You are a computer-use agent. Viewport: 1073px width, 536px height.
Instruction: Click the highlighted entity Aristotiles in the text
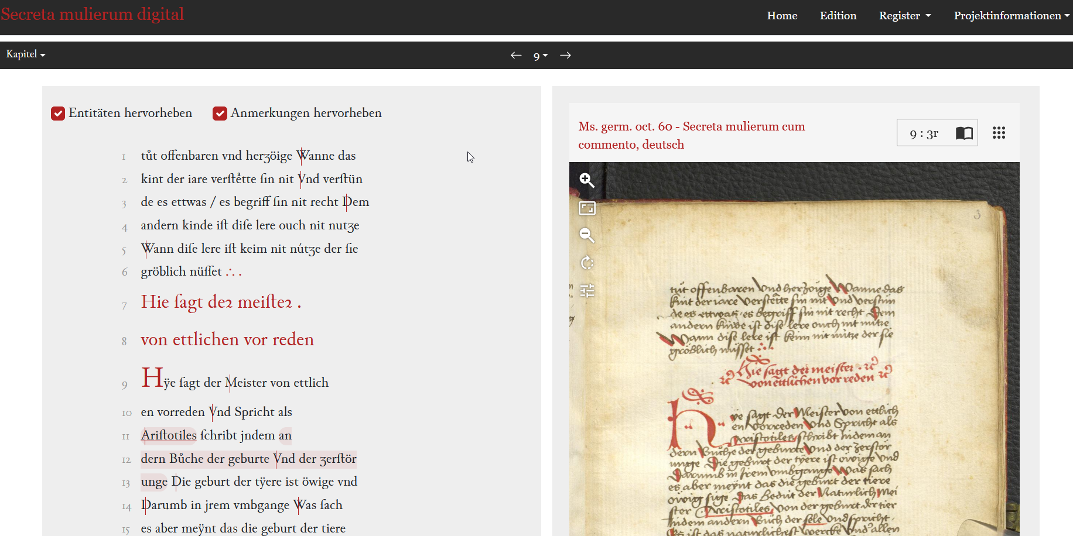pyautogui.click(x=168, y=435)
